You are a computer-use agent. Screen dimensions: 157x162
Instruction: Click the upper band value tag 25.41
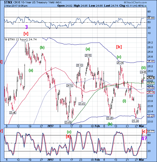[x=150, y=61]
